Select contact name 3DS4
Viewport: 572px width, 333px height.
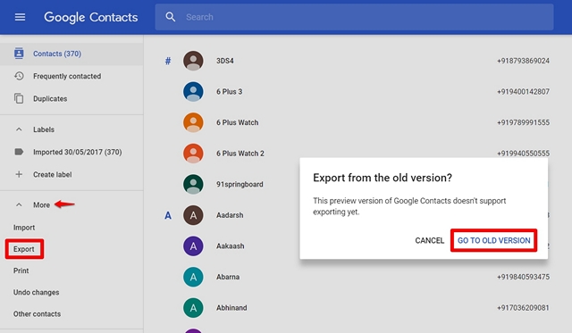pyautogui.click(x=224, y=61)
